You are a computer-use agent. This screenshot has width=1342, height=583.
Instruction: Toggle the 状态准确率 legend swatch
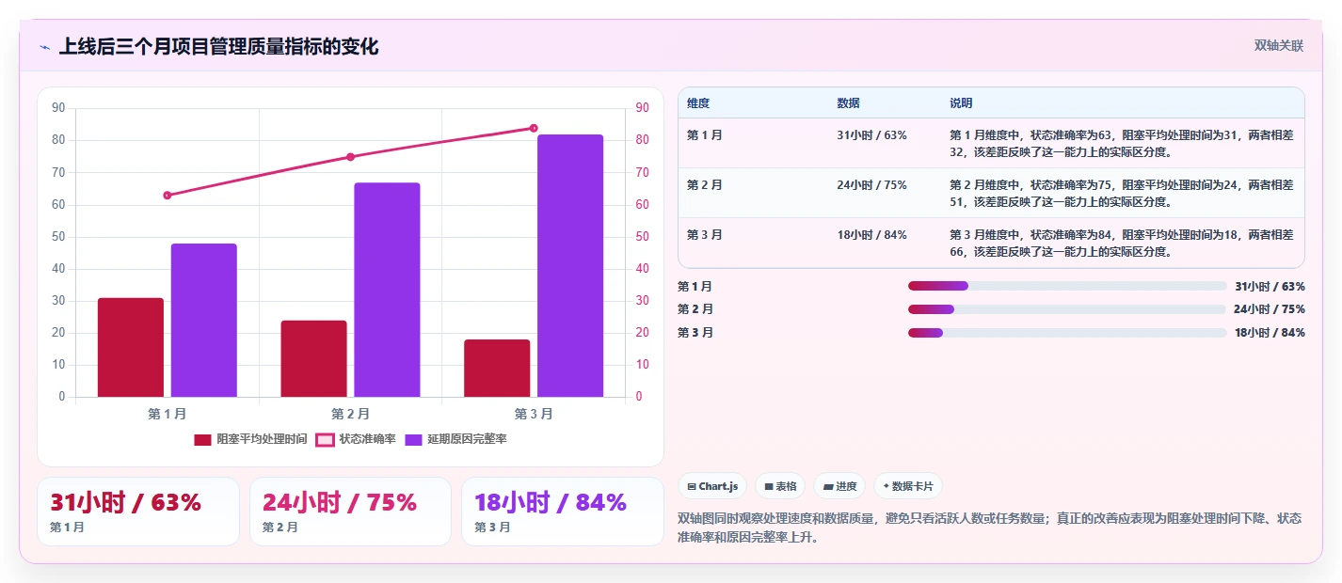tap(325, 439)
